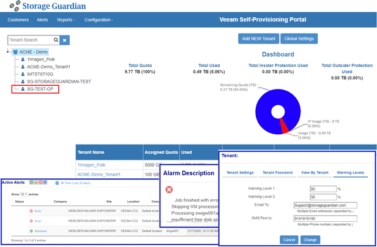Image resolution: width=377 pixels, height=247 pixels.
Task: Click the Add NEW Tenant button
Action: (258, 39)
